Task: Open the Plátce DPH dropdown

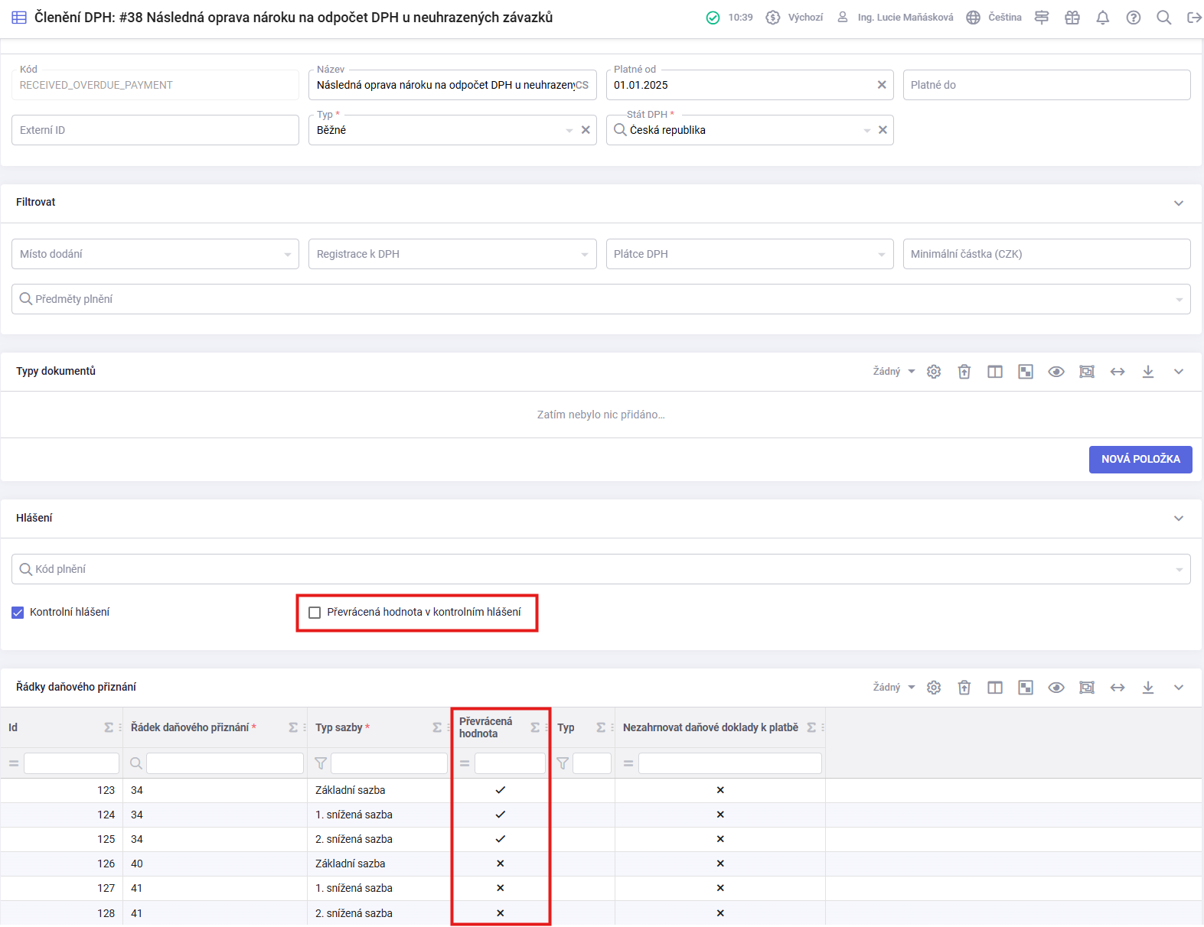Action: click(749, 254)
